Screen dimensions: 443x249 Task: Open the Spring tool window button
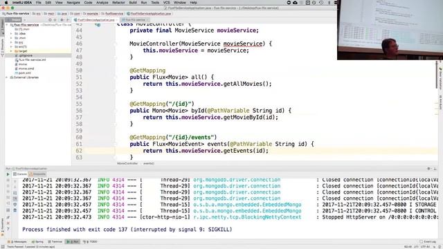click(x=37, y=241)
